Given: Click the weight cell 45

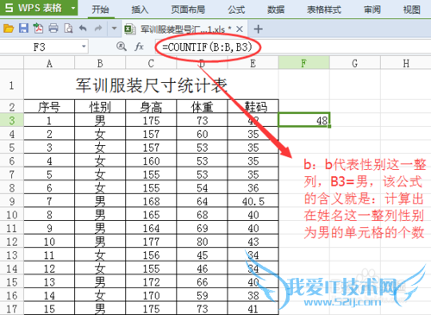Looking at the screenshot, I should click(202, 255).
